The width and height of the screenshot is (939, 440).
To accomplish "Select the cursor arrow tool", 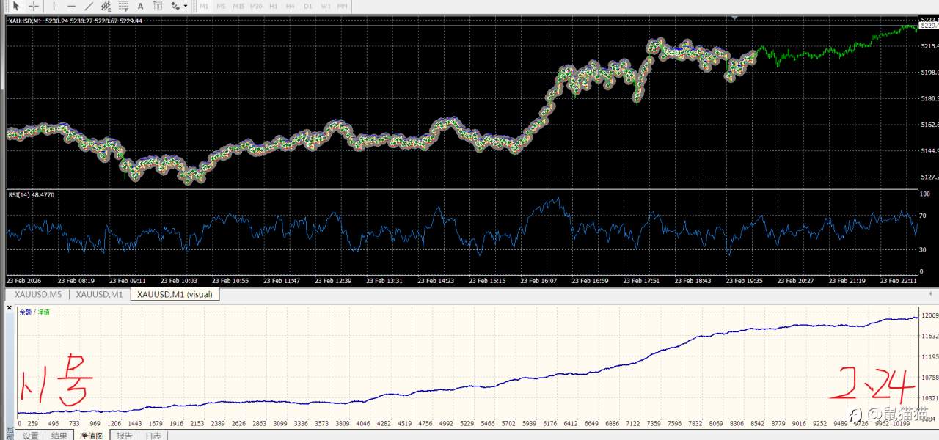I will [15, 5].
